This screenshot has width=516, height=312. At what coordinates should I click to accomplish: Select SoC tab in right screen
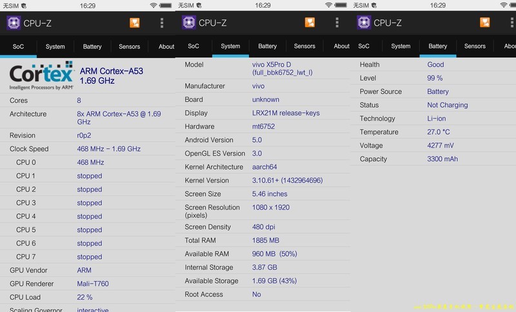364,46
